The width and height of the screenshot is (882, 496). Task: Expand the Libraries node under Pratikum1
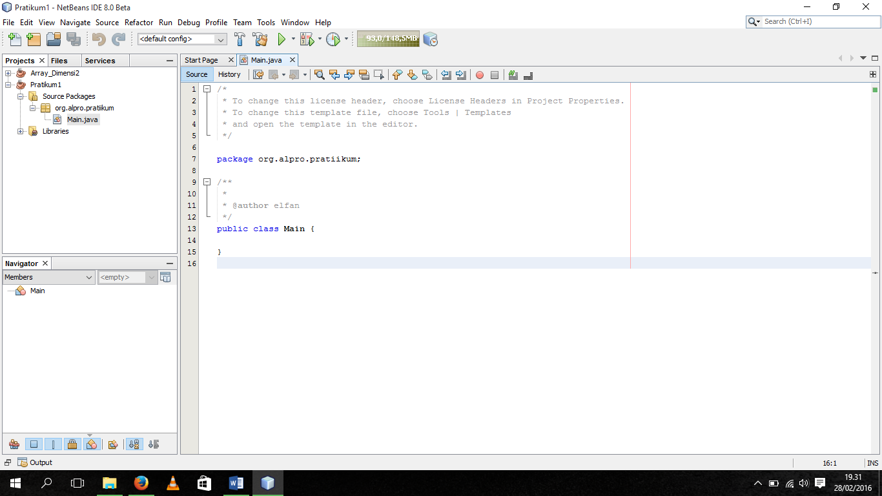point(20,131)
